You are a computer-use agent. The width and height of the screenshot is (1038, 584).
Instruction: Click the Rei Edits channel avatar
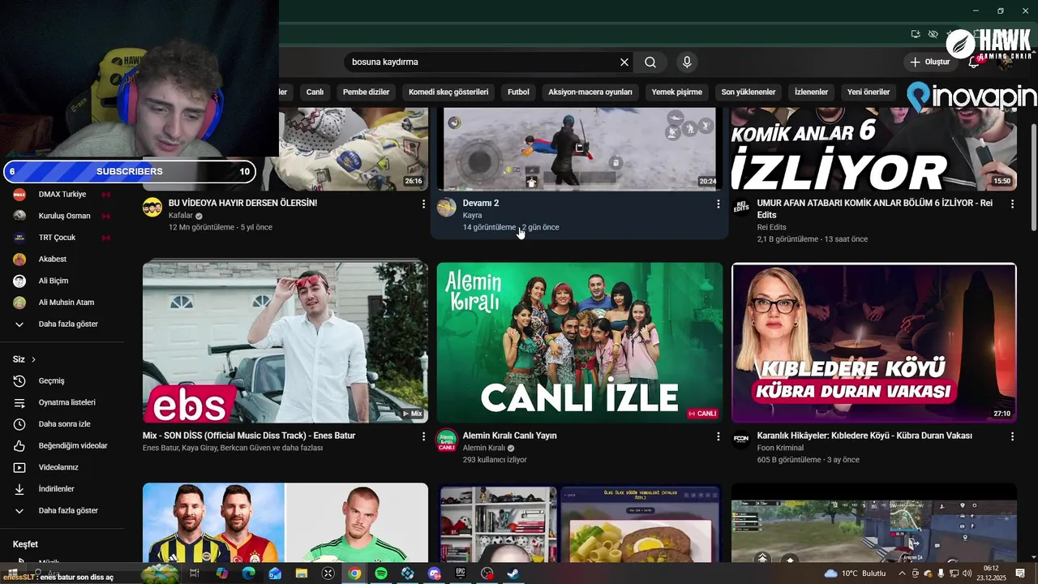tap(741, 207)
